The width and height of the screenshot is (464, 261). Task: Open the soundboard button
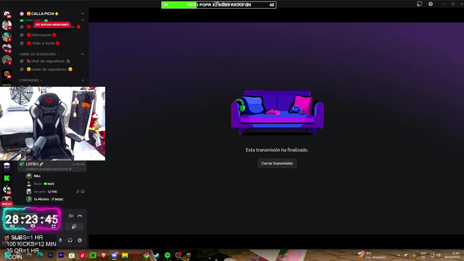[74, 227]
